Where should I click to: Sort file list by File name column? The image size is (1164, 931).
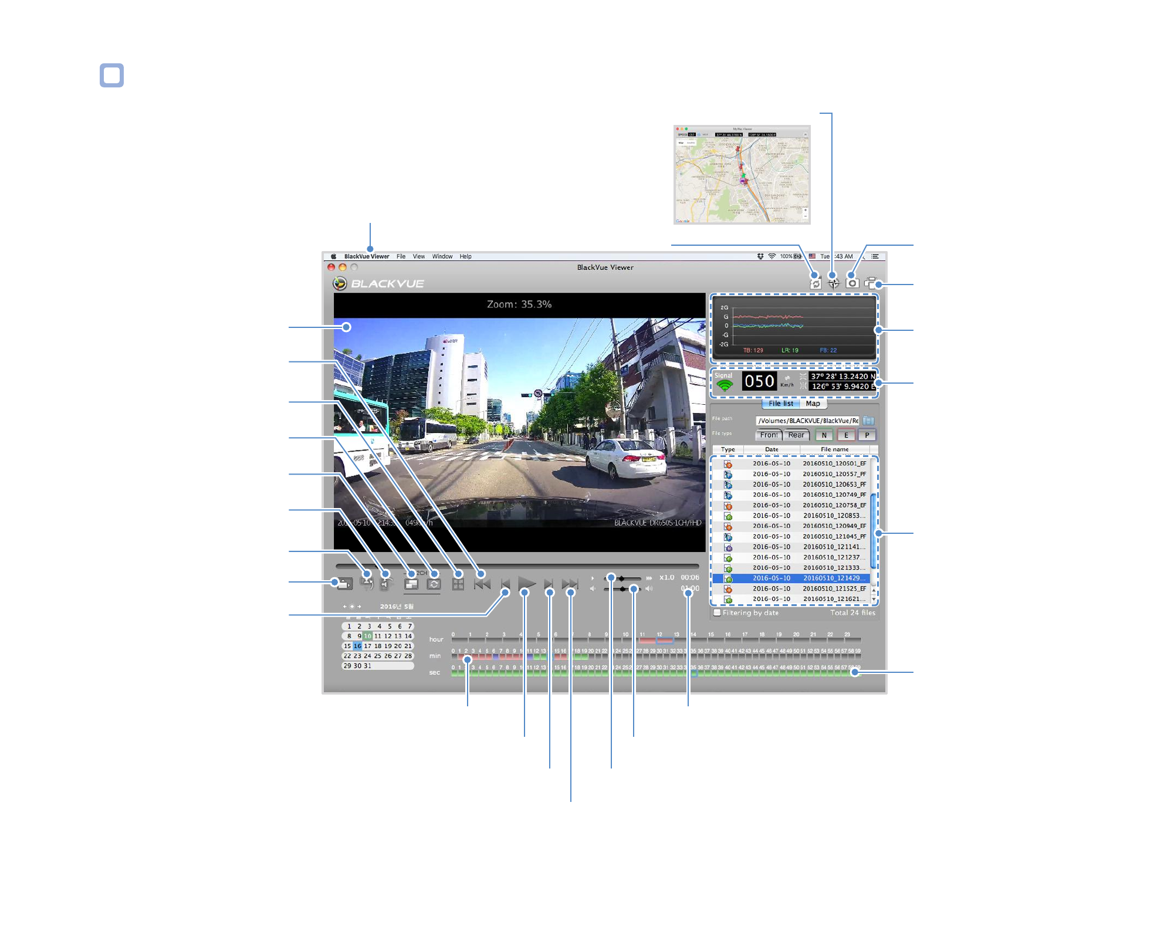pyautogui.click(x=835, y=449)
